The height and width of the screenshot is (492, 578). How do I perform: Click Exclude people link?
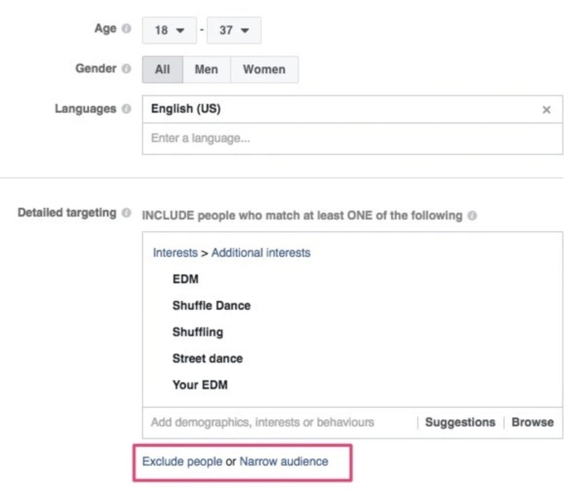182,462
